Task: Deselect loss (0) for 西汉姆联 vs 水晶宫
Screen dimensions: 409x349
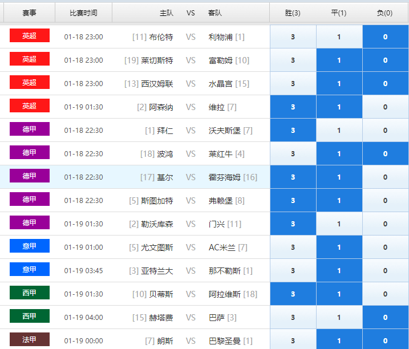Action: click(x=385, y=83)
